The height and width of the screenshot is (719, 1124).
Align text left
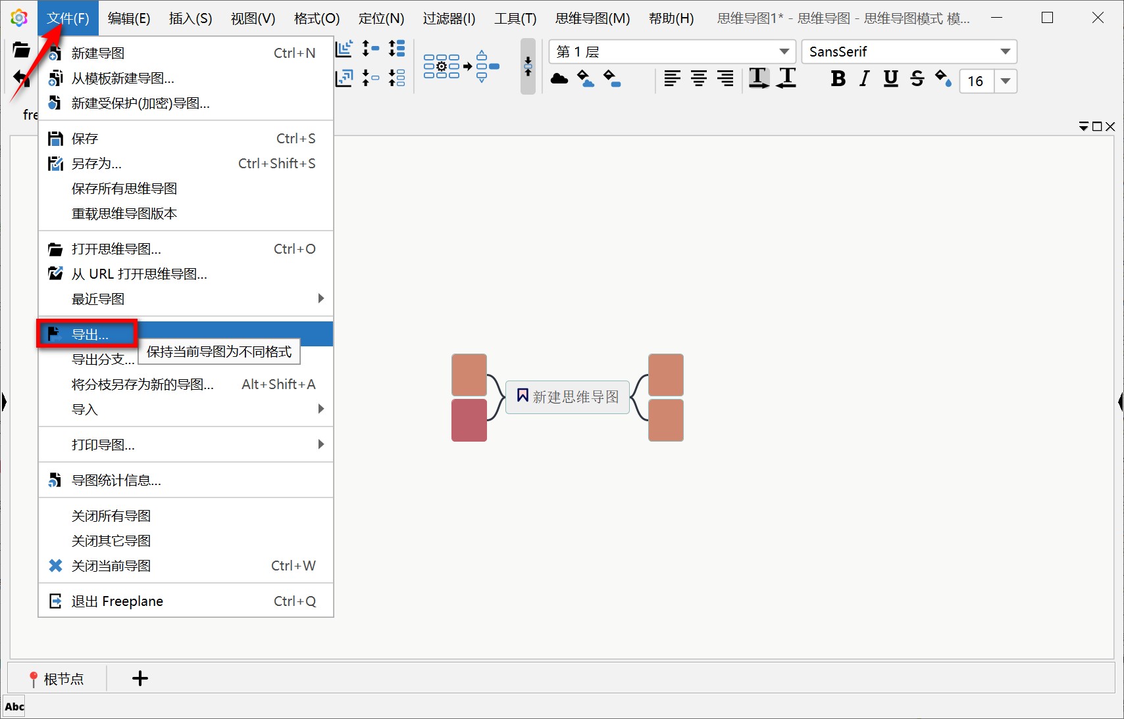pos(672,79)
